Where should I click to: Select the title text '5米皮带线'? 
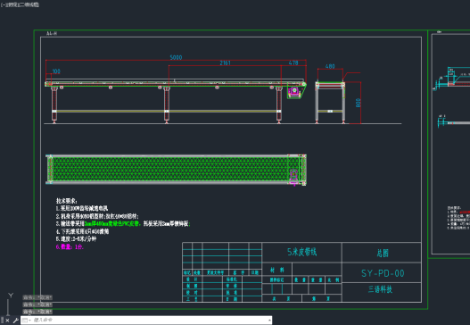point(301,252)
